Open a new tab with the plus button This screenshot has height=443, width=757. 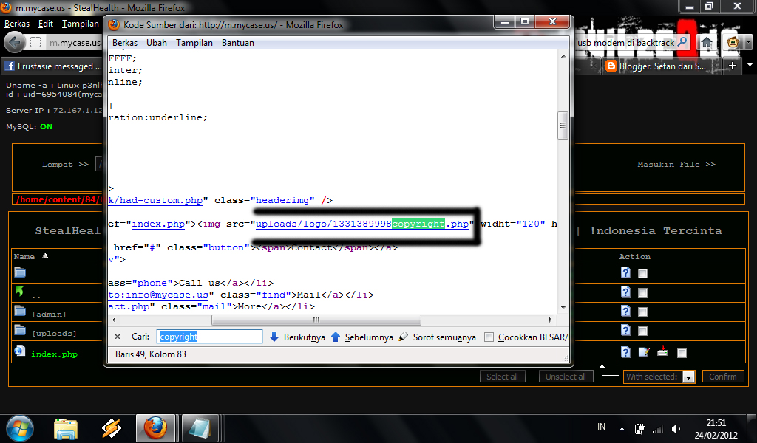coord(733,66)
